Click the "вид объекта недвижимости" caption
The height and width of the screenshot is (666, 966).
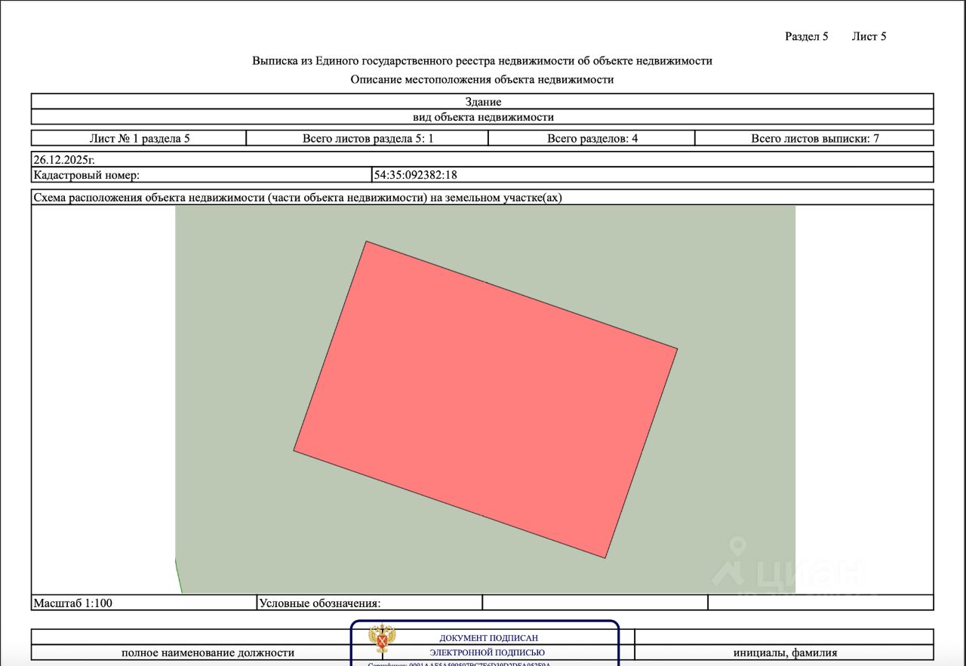pyautogui.click(x=483, y=117)
